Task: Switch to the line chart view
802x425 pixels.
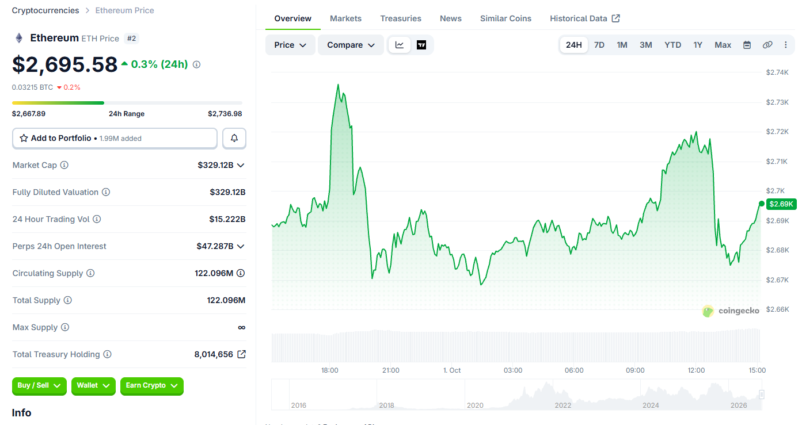Action: click(x=400, y=45)
